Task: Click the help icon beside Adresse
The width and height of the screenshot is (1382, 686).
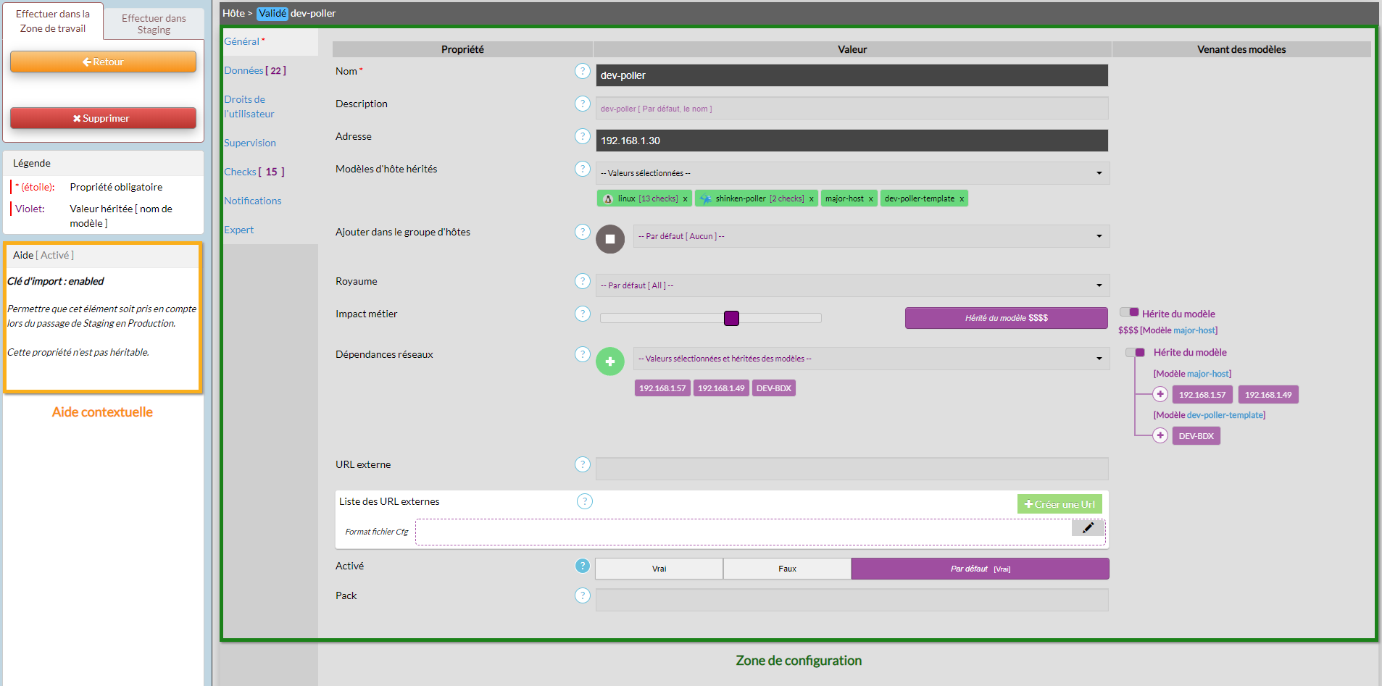Action: 582,136
